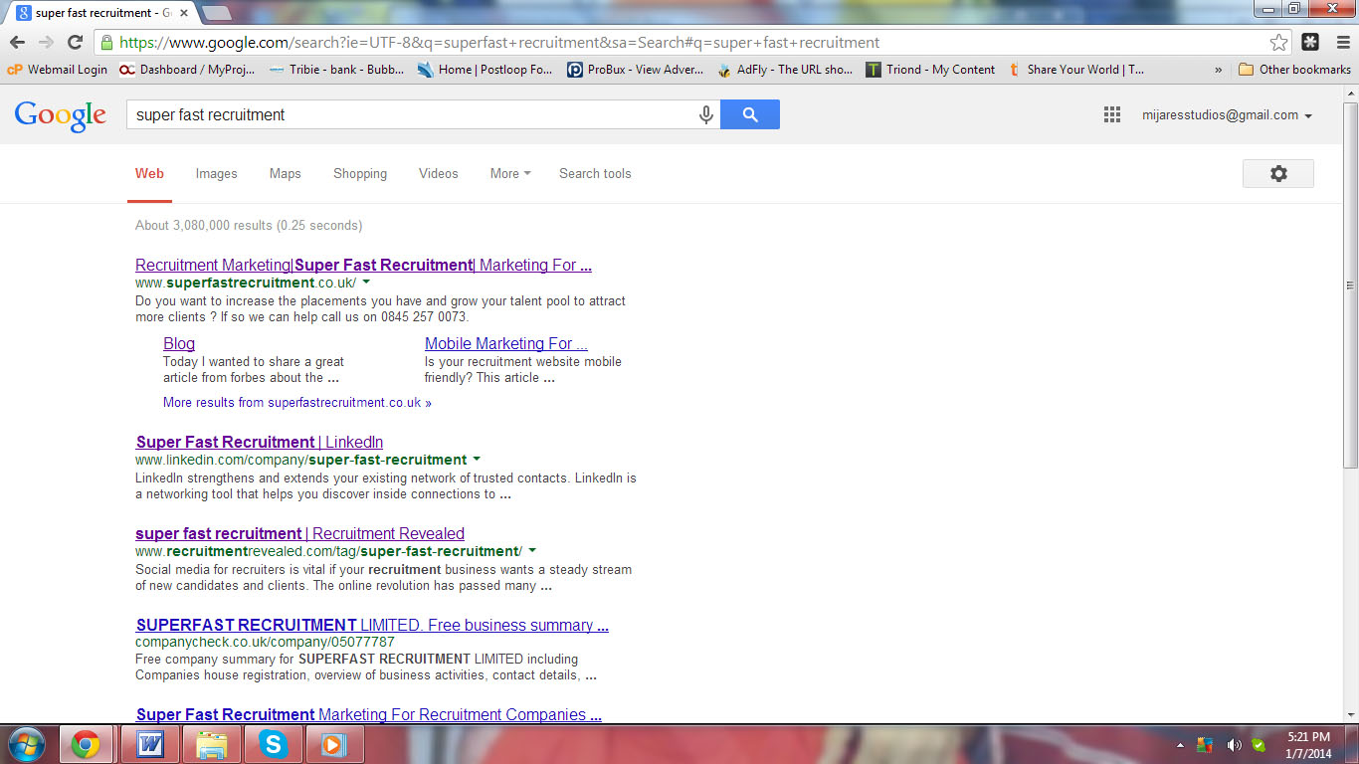Screen dimensions: 1359x764
Task: Switch to Shopping results tab
Action: click(360, 174)
